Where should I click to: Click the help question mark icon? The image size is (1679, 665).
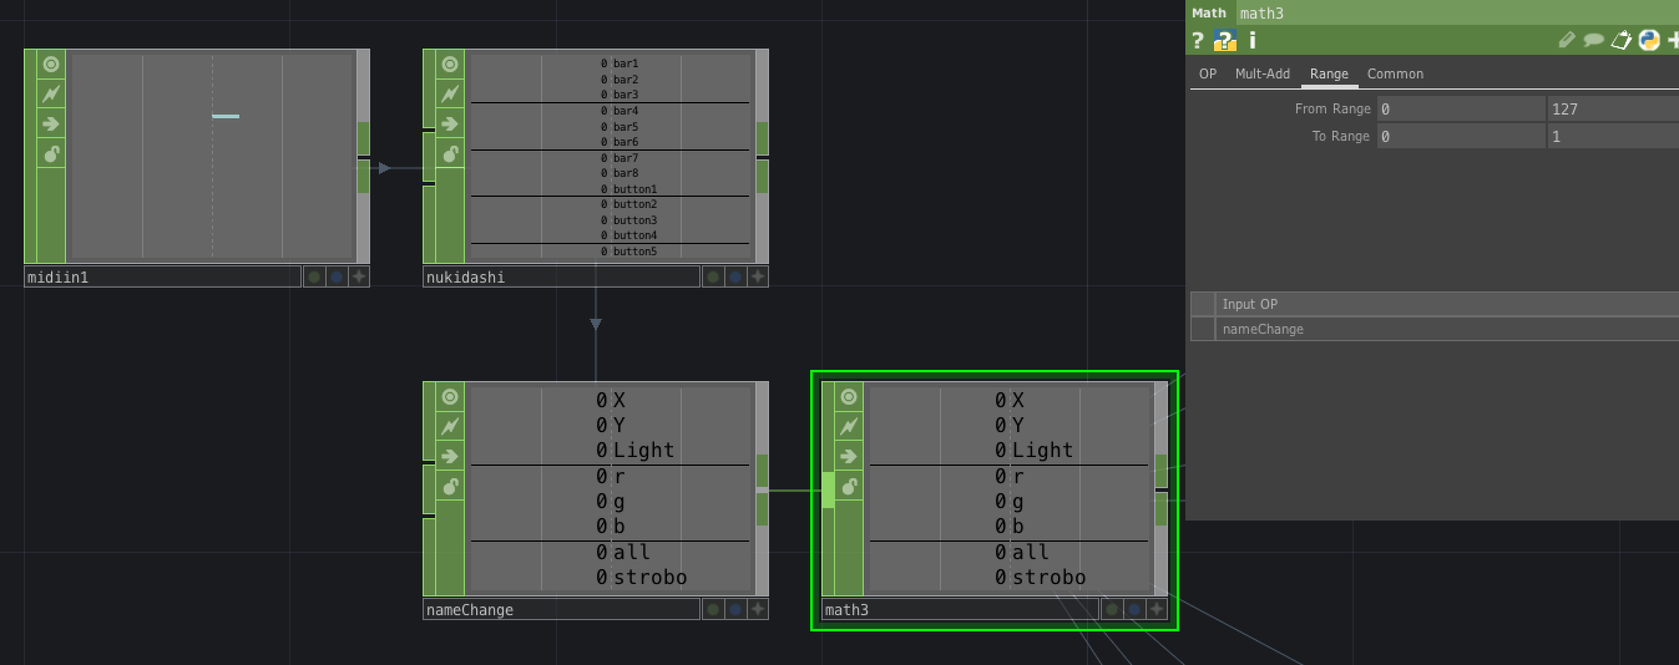tap(1197, 41)
